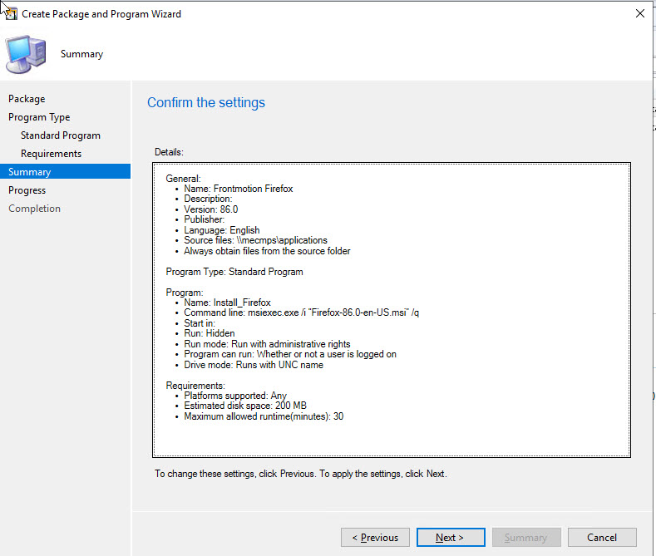Viewport: 656px width, 556px height.
Task: Open the Standard Program sub-step
Action: point(61,135)
